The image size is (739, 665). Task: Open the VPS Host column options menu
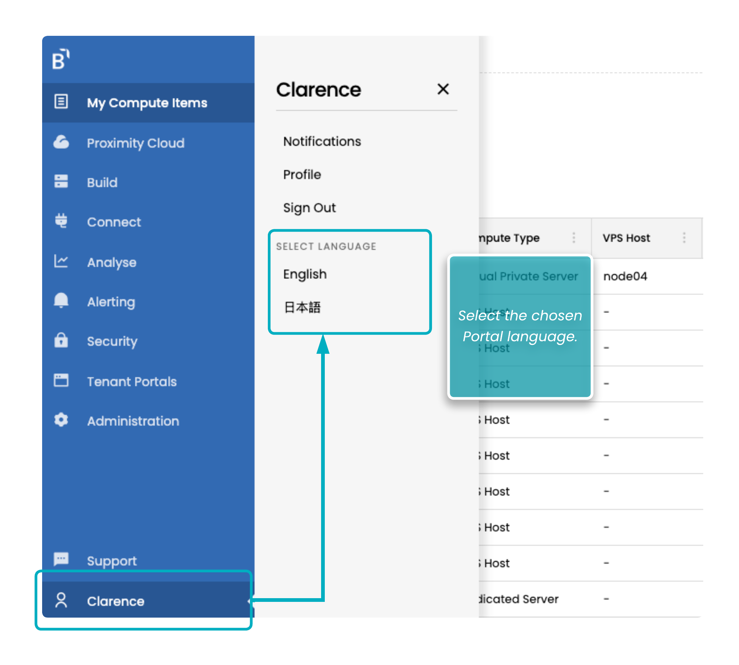click(684, 238)
